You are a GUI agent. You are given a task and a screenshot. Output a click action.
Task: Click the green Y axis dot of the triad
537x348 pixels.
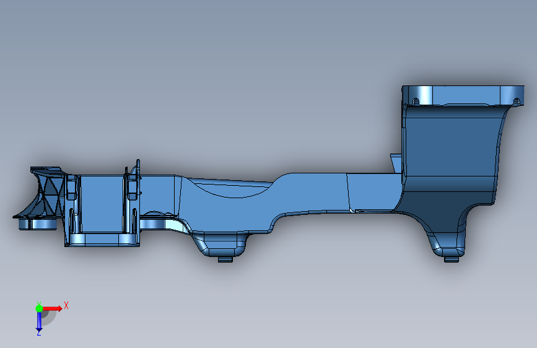tap(39, 308)
